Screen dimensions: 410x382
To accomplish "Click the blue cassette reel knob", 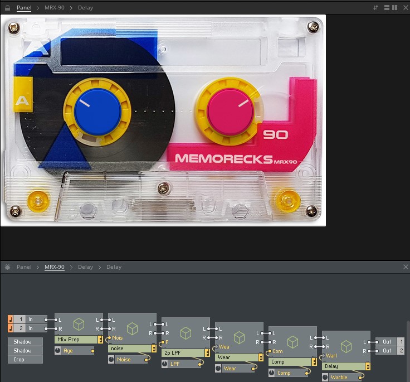I will coord(97,110).
